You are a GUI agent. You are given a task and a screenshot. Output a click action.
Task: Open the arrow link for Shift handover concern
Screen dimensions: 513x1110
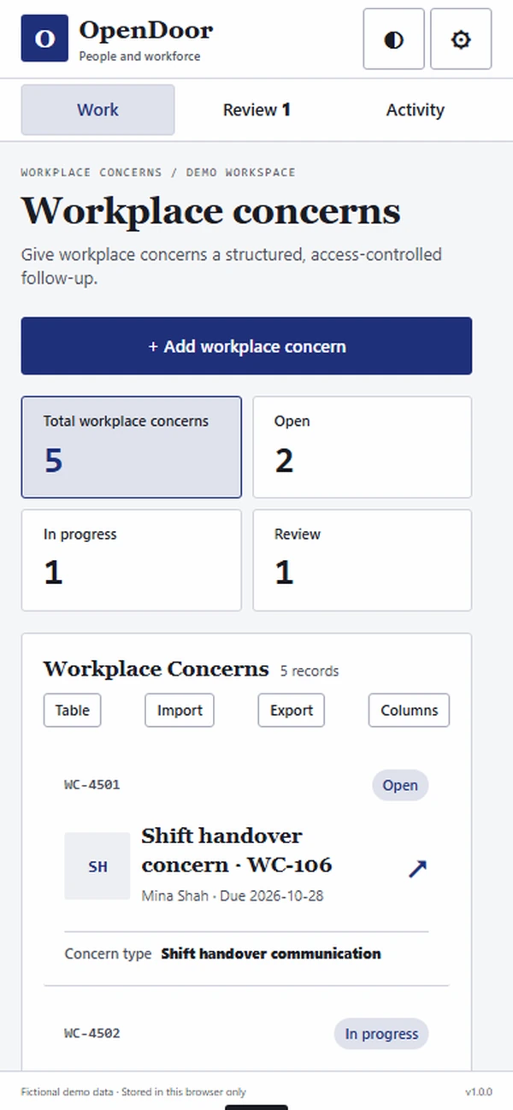pyautogui.click(x=417, y=868)
